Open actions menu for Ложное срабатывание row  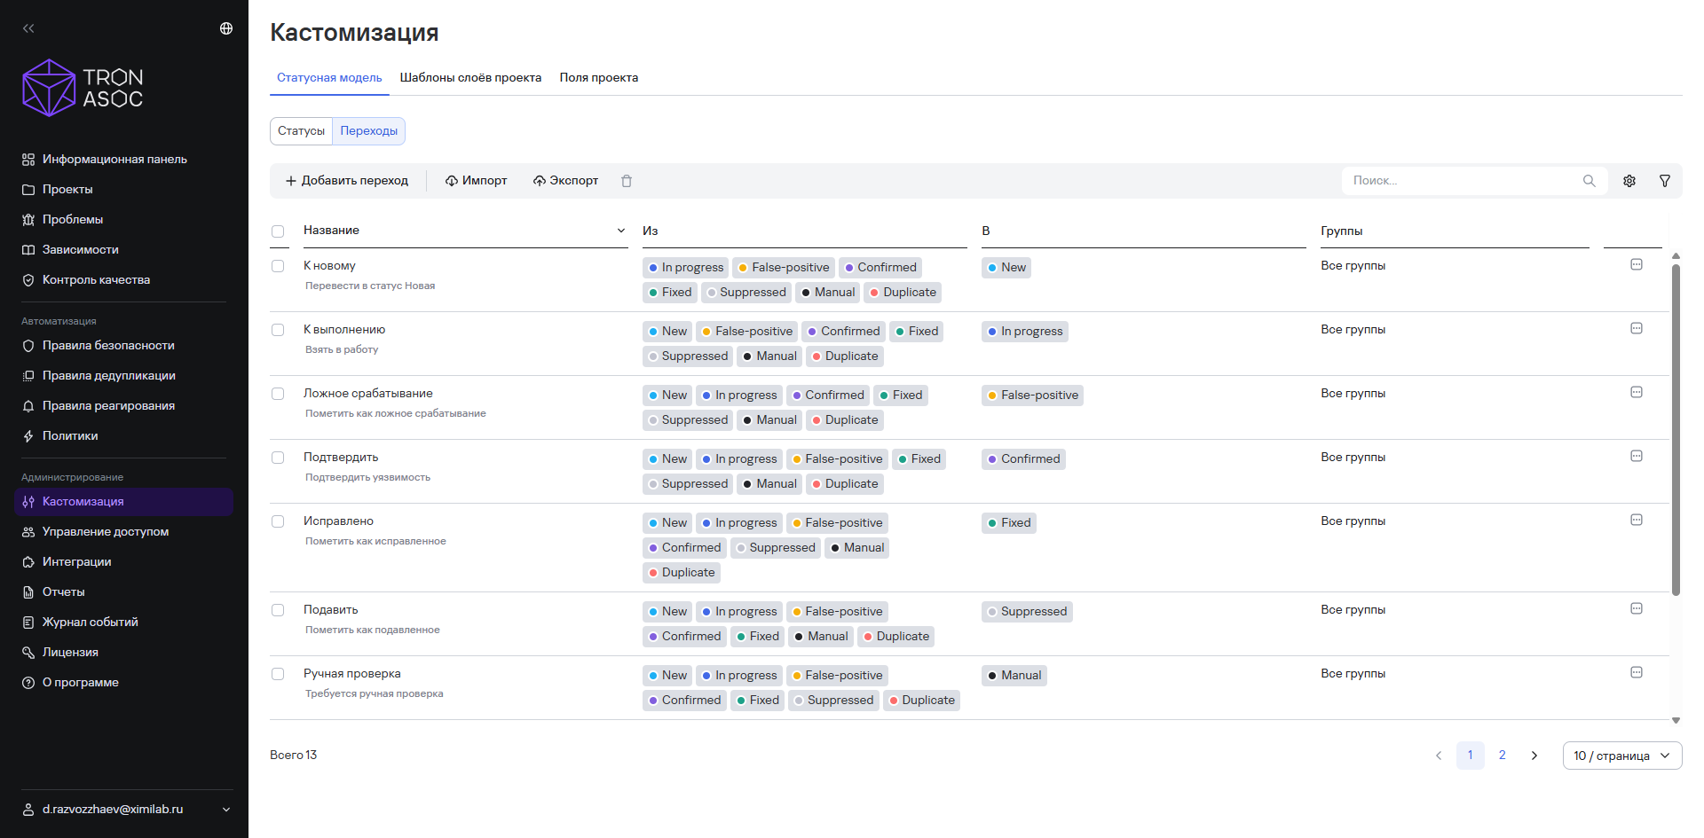(x=1637, y=392)
